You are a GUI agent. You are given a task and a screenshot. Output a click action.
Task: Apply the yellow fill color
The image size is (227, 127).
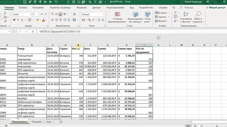pos(37,20)
